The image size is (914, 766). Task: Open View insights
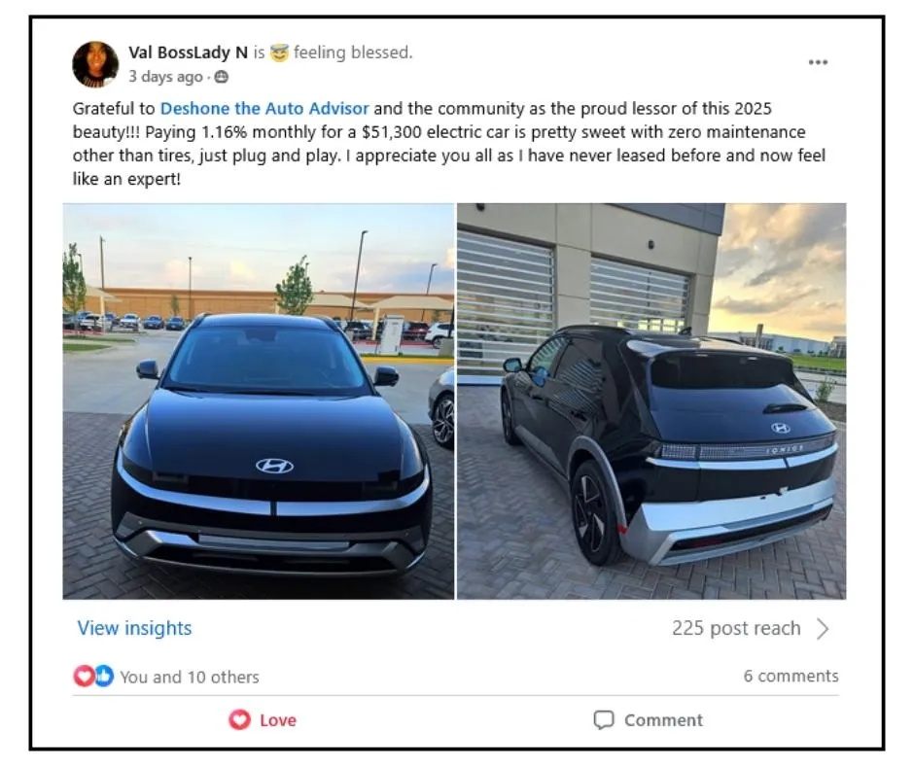[x=134, y=628]
